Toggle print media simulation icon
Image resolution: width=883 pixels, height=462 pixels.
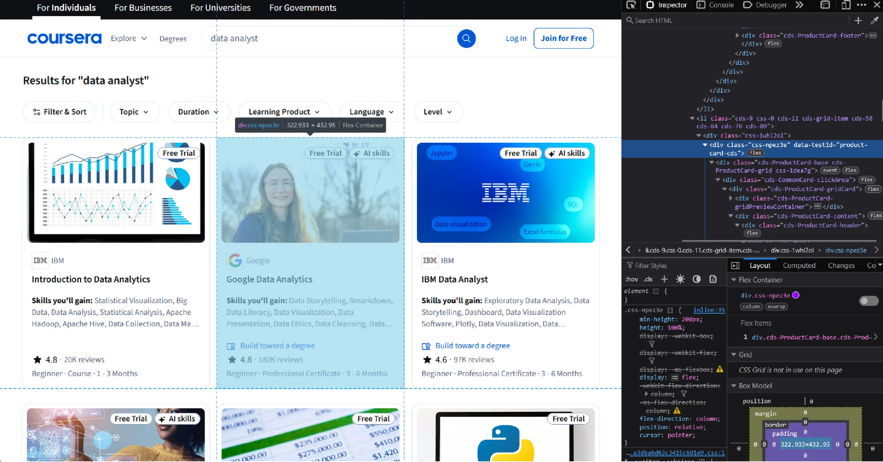(x=713, y=279)
